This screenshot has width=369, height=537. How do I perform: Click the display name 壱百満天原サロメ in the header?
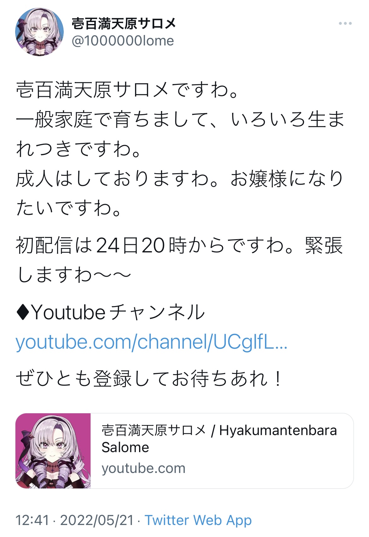tap(124, 24)
